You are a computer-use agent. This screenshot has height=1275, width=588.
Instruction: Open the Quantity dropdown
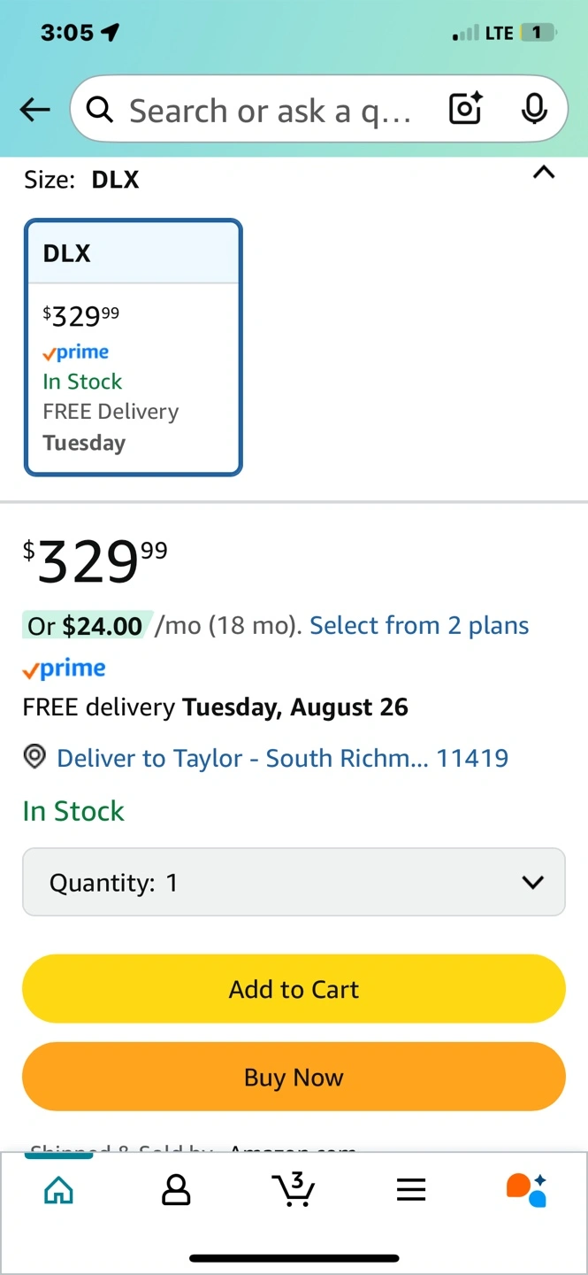(x=294, y=882)
